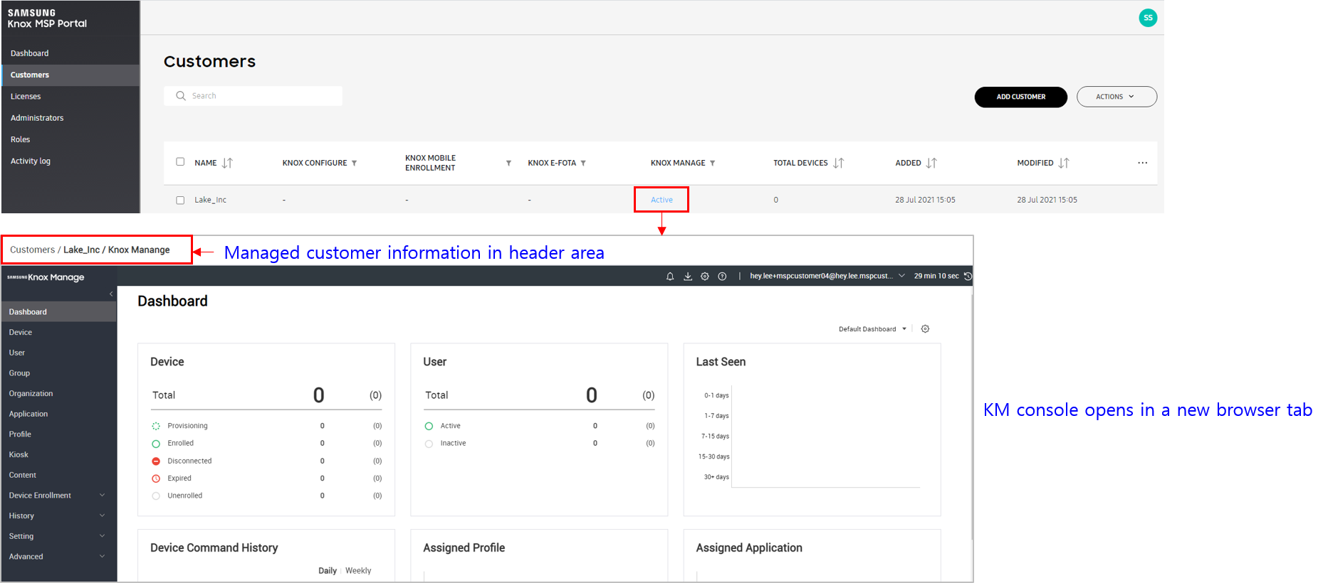Click Expired device status row
The image size is (1328, 583).
(x=267, y=478)
